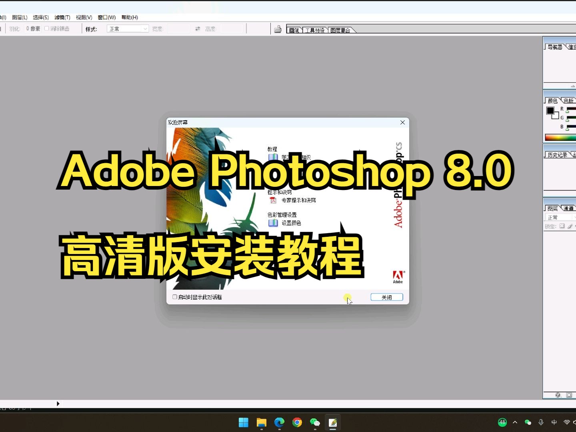Open the 滤镜 menu
This screenshot has width=576, height=432.
(62, 17)
